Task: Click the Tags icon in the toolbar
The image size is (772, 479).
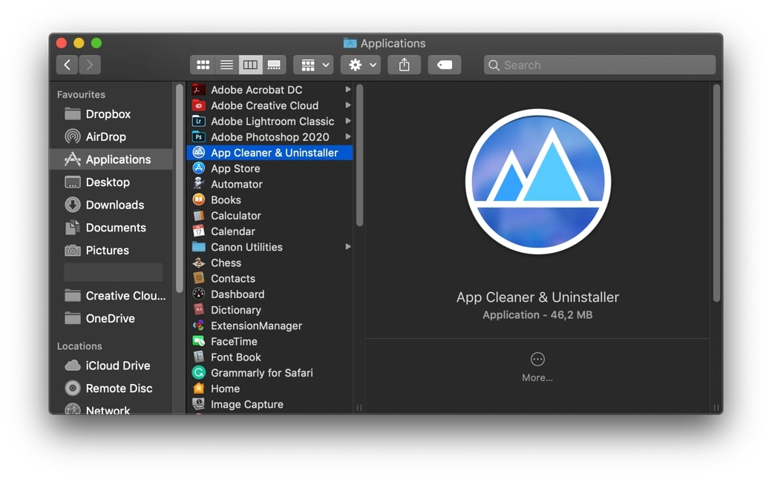Action: click(444, 65)
